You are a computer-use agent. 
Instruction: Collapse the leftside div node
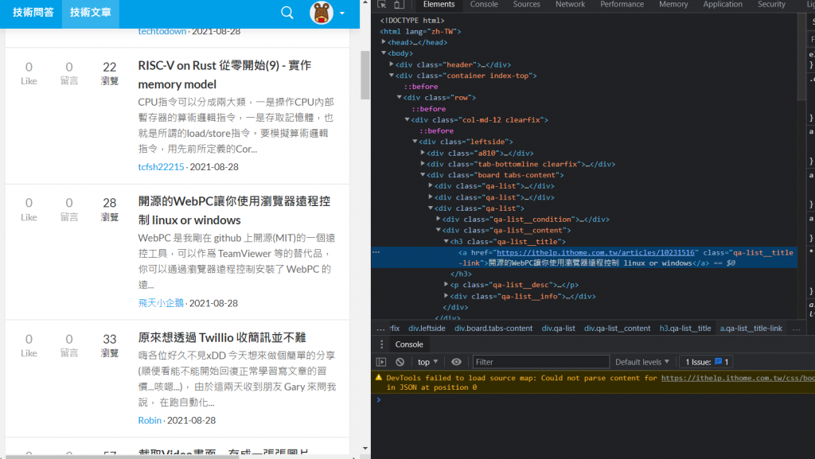pos(415,142)
